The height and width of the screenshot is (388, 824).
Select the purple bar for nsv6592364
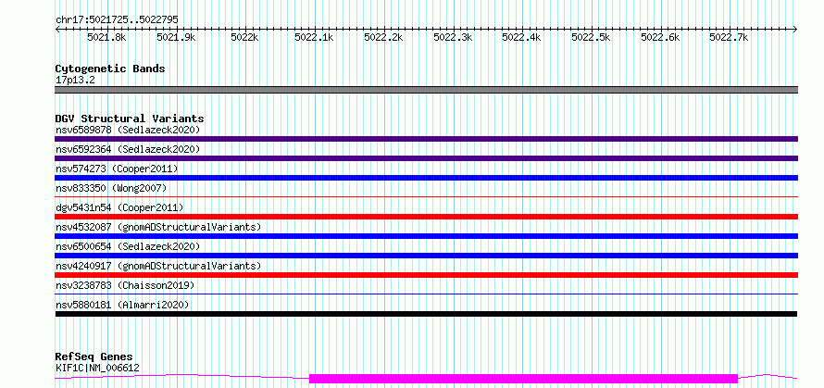[426, 158]
